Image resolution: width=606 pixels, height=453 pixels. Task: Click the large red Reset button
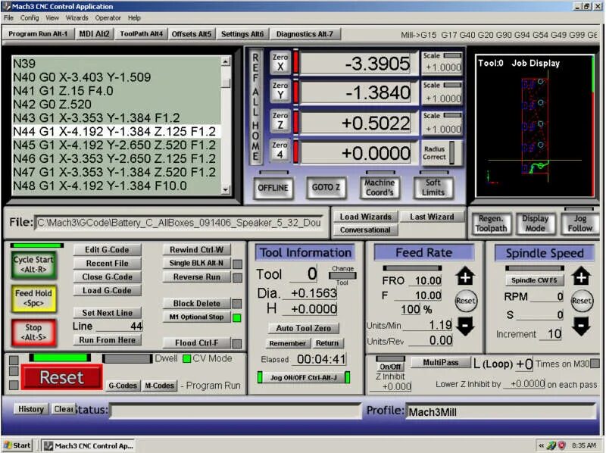coord(62,377)
